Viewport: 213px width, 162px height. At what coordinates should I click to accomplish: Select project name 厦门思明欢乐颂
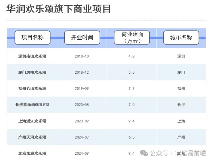32,72
